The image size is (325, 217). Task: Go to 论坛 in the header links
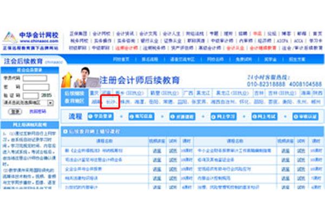click(271, 34)
